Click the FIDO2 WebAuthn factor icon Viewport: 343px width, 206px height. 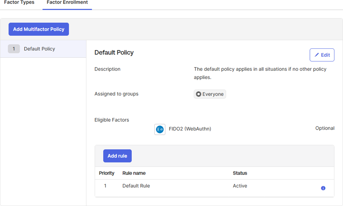[x=160, y=129]
